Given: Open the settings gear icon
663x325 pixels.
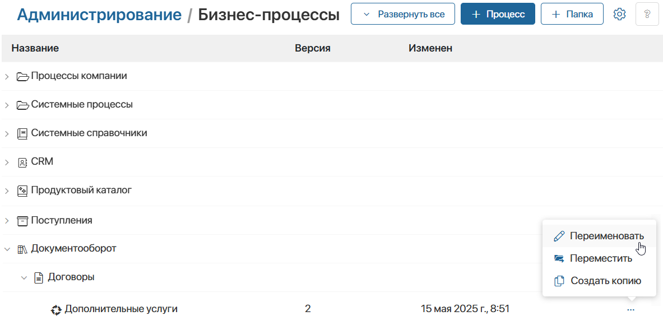Looking at the screenshot, I should 619,14.
